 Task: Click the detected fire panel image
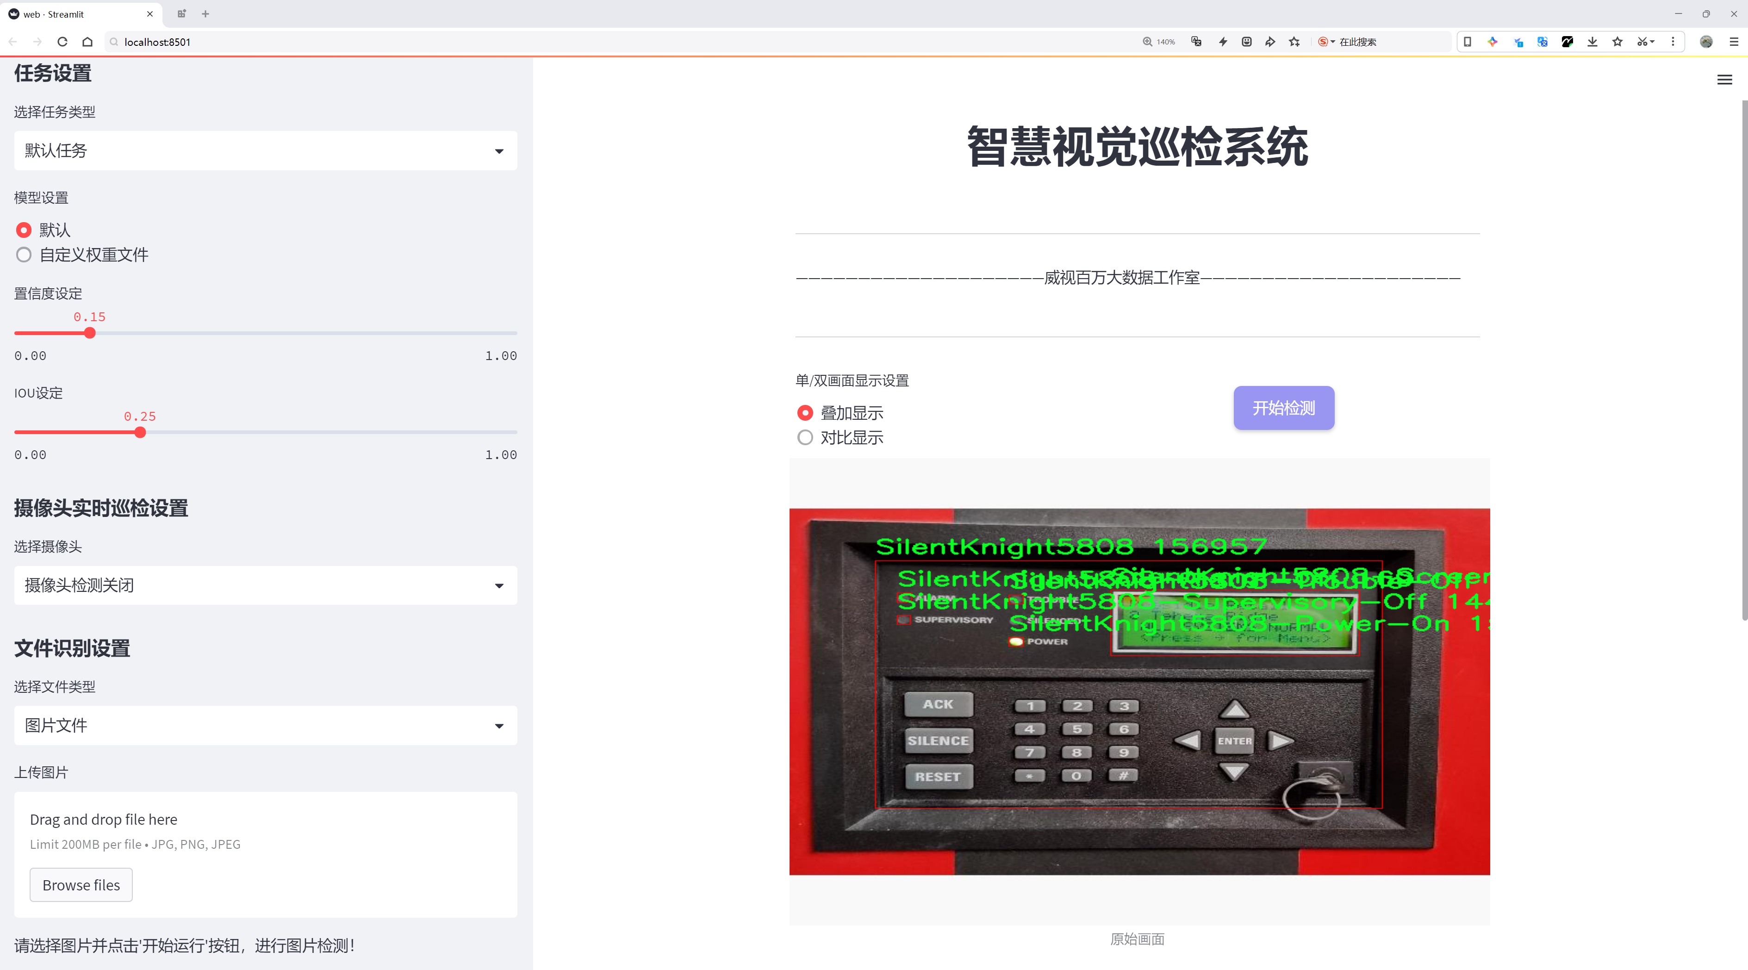coord(1139,692)
